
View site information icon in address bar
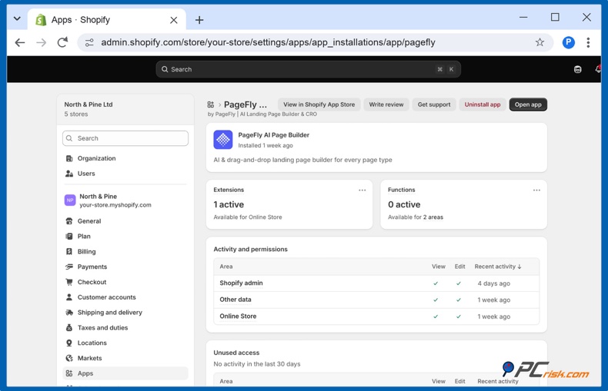pos(89,42)
